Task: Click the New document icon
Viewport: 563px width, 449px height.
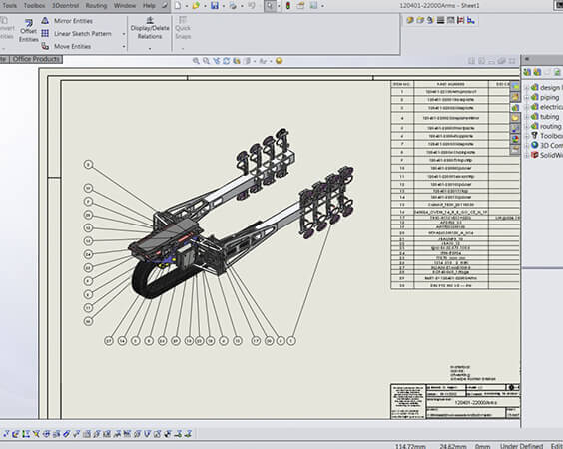Action: (x=178, y=5)
